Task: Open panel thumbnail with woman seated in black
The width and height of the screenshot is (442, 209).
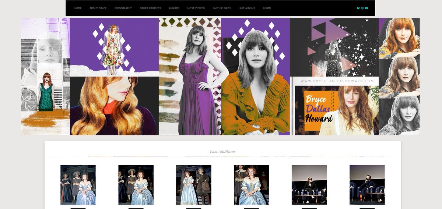Action: coord(309,185)
